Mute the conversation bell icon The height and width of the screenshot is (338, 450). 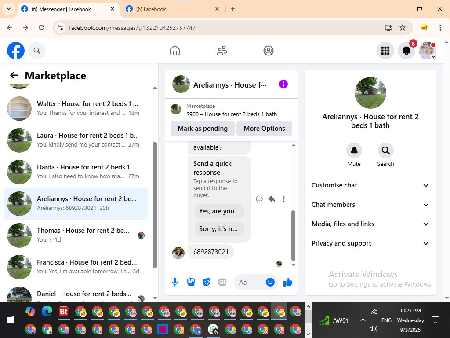(x=354, y=151)
